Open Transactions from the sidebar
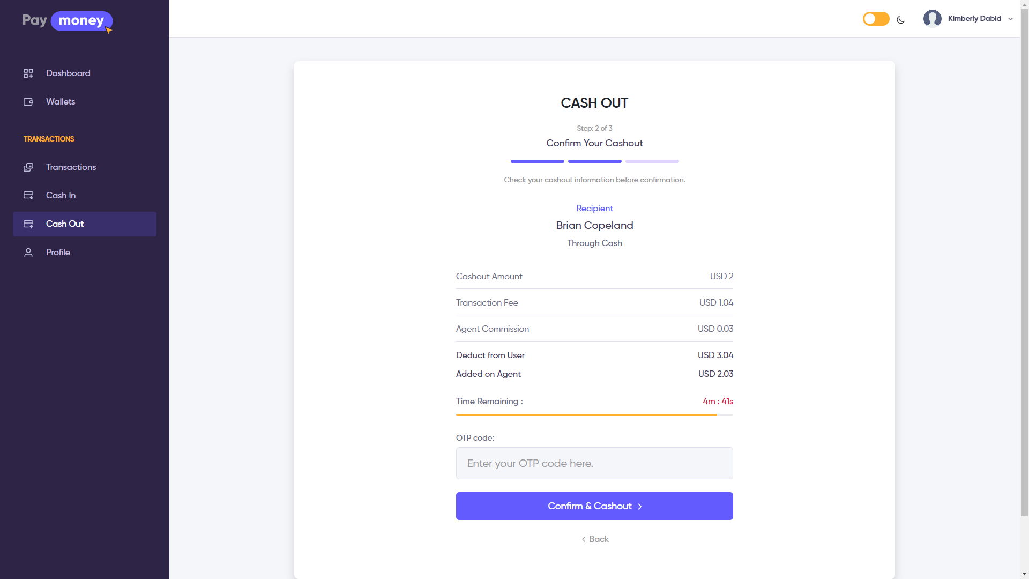The image size is (1029, 579). click(71, 167)
